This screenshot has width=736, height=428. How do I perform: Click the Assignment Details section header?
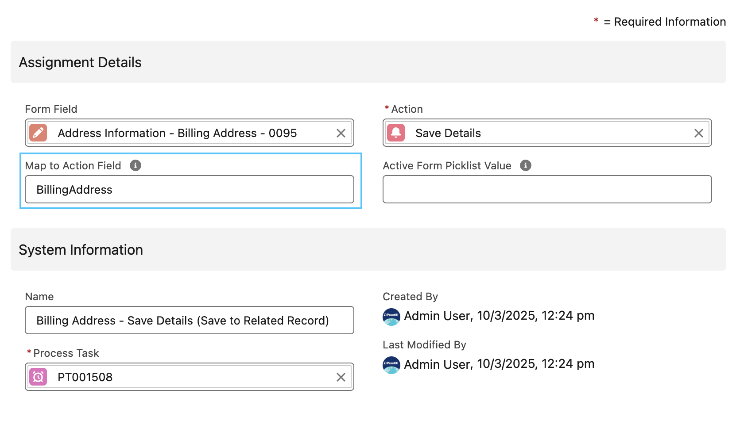pyautogui.click(x=368, y=62)
